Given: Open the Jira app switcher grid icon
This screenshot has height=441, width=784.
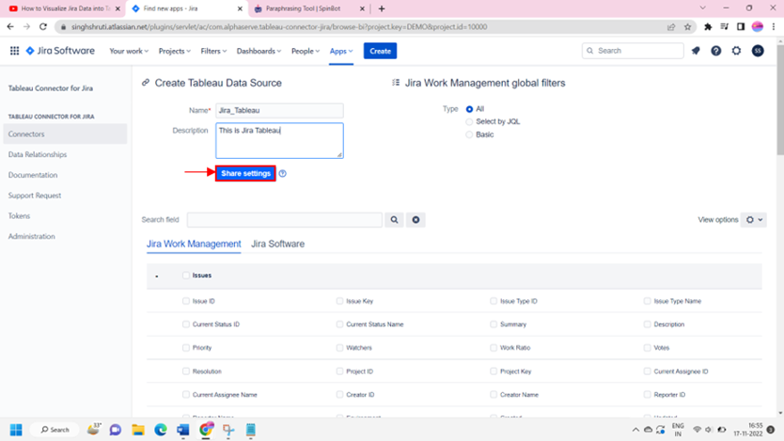Looking at the screenshot, I should coord(14,51).
